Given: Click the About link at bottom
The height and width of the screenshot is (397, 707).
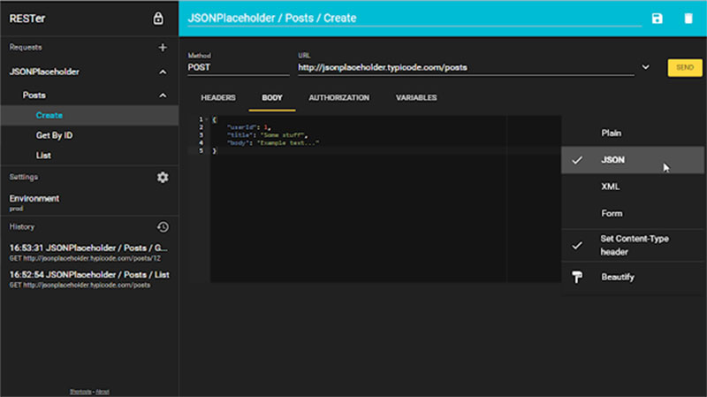Looking at the screenshot, I should (103, 392).
